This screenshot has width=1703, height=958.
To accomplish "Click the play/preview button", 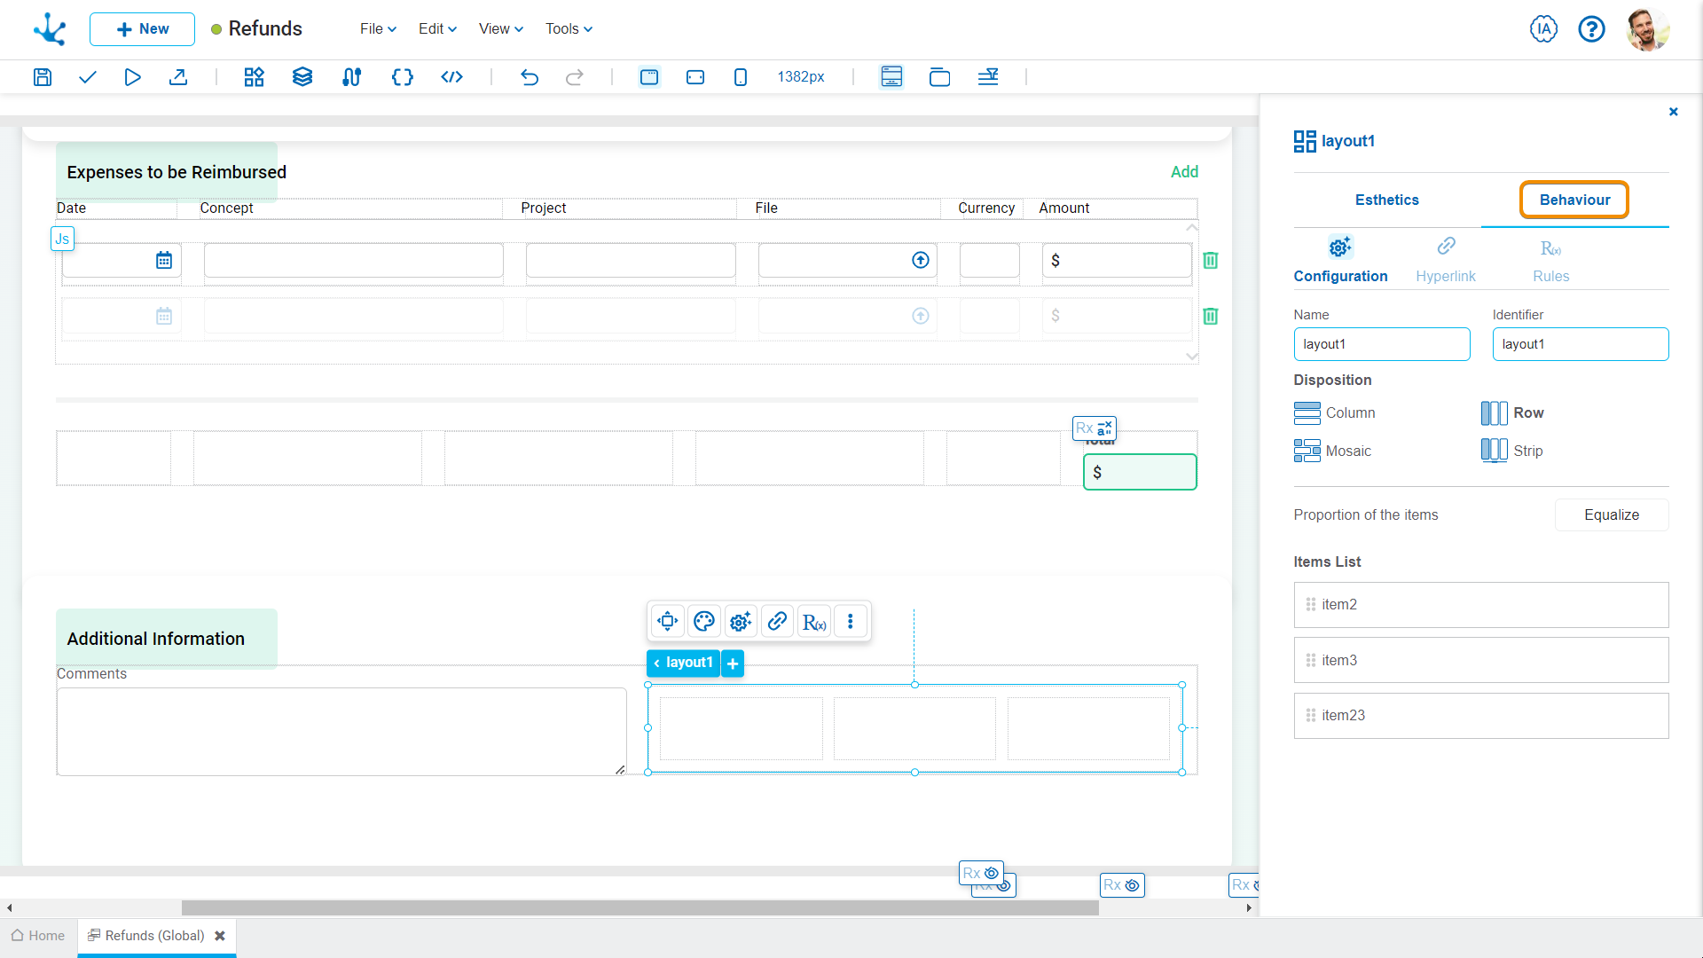I will click(132, 77).
